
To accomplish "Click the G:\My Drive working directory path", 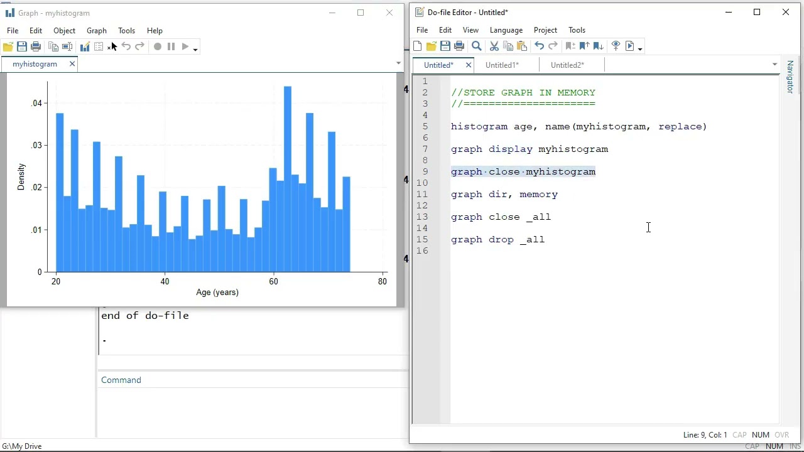I will point(22,446).
